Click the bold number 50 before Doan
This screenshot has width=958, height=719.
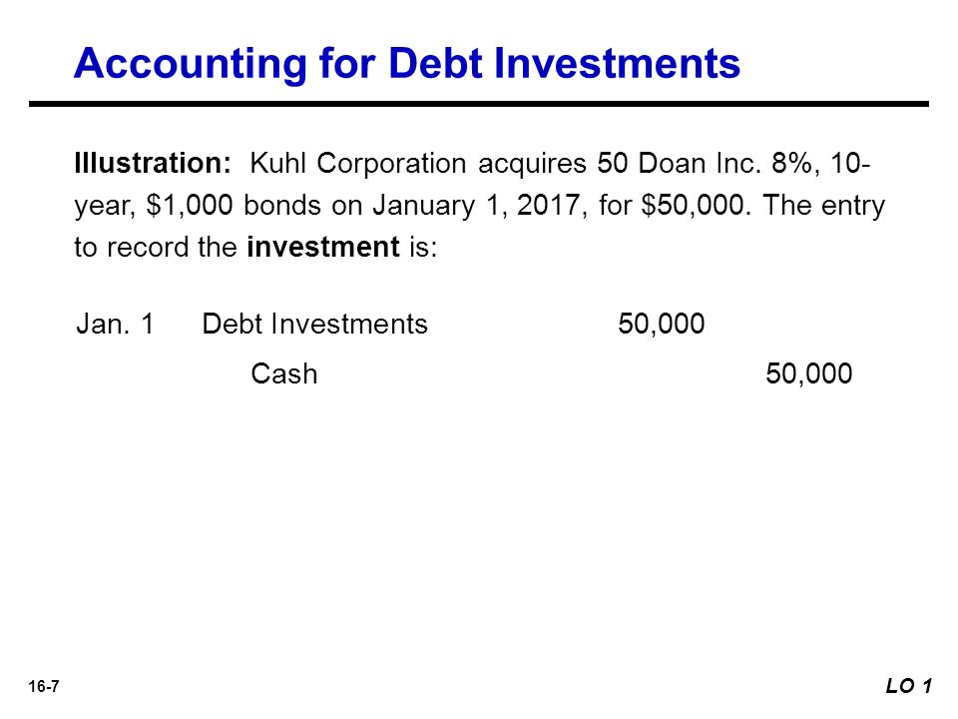tap(612, 163)
